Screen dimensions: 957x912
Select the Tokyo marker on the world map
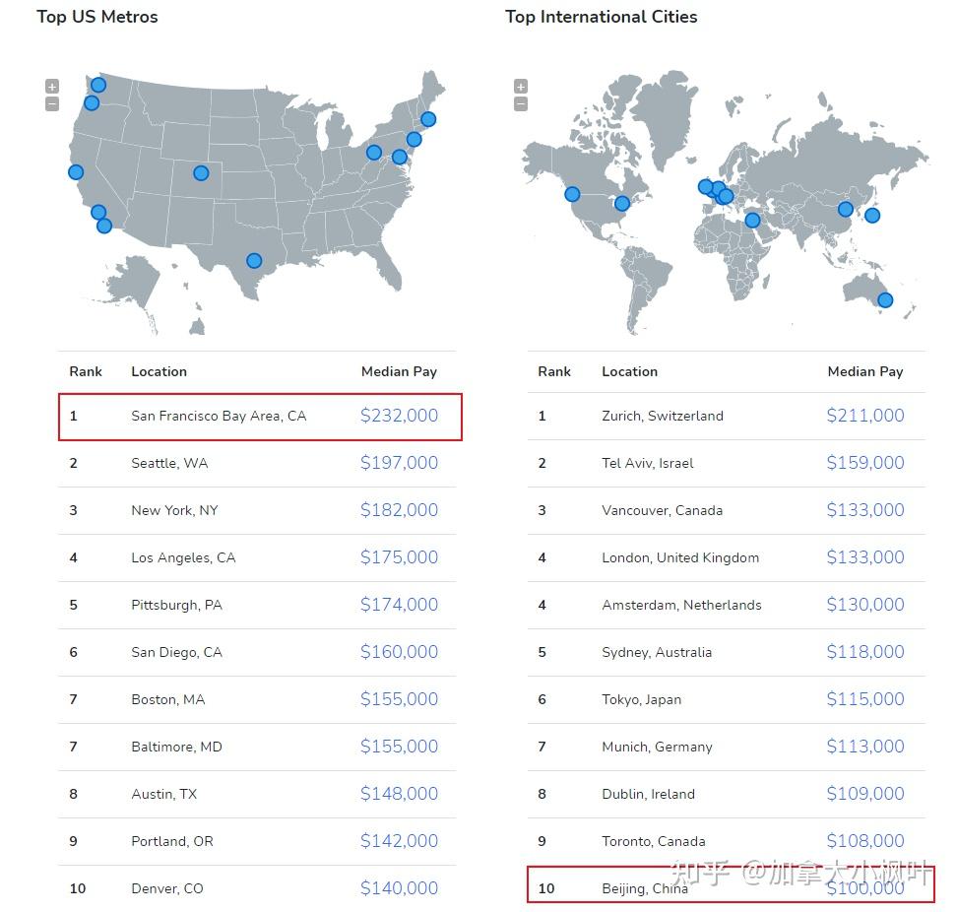pyautogui.click(x=871, y=216)
